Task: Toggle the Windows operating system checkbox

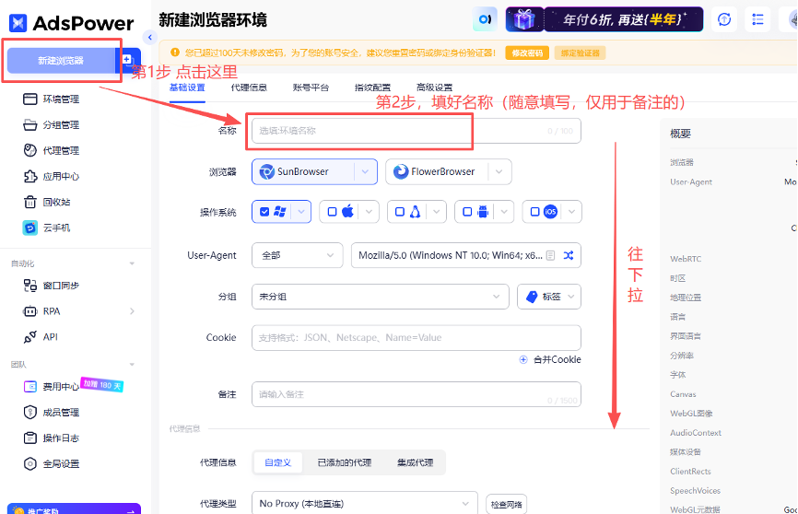Action: pyautogui.click(x=265, y=212)
